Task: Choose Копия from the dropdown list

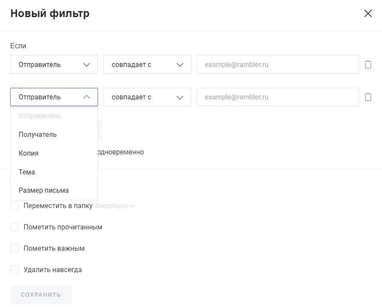Action: coord(29,153)
